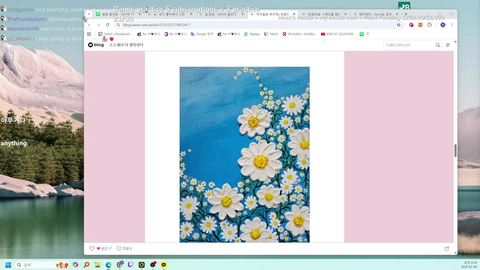Click the page vertical scrollbar thumb
This screenshot has width=480, height=270.
pos(456,151)
